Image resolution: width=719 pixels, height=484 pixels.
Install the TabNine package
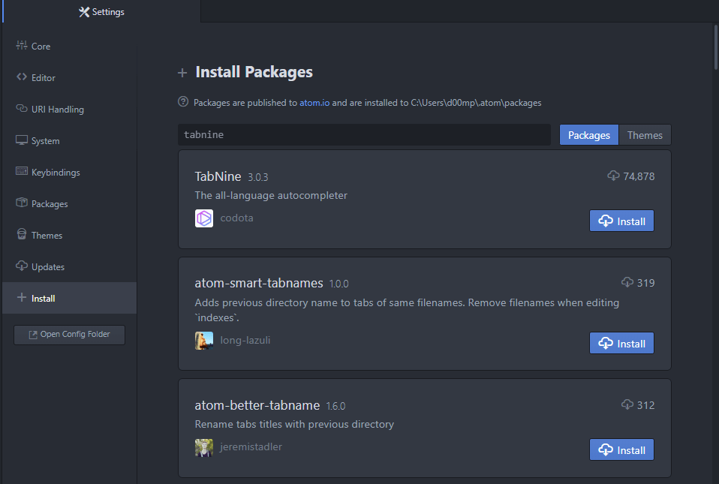pos(621,221)
